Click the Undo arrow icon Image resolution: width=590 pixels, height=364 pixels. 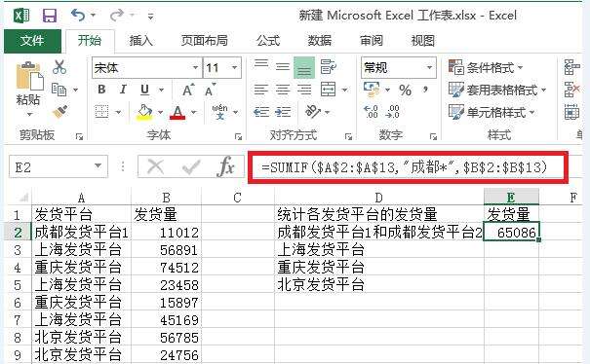point(78,16)
